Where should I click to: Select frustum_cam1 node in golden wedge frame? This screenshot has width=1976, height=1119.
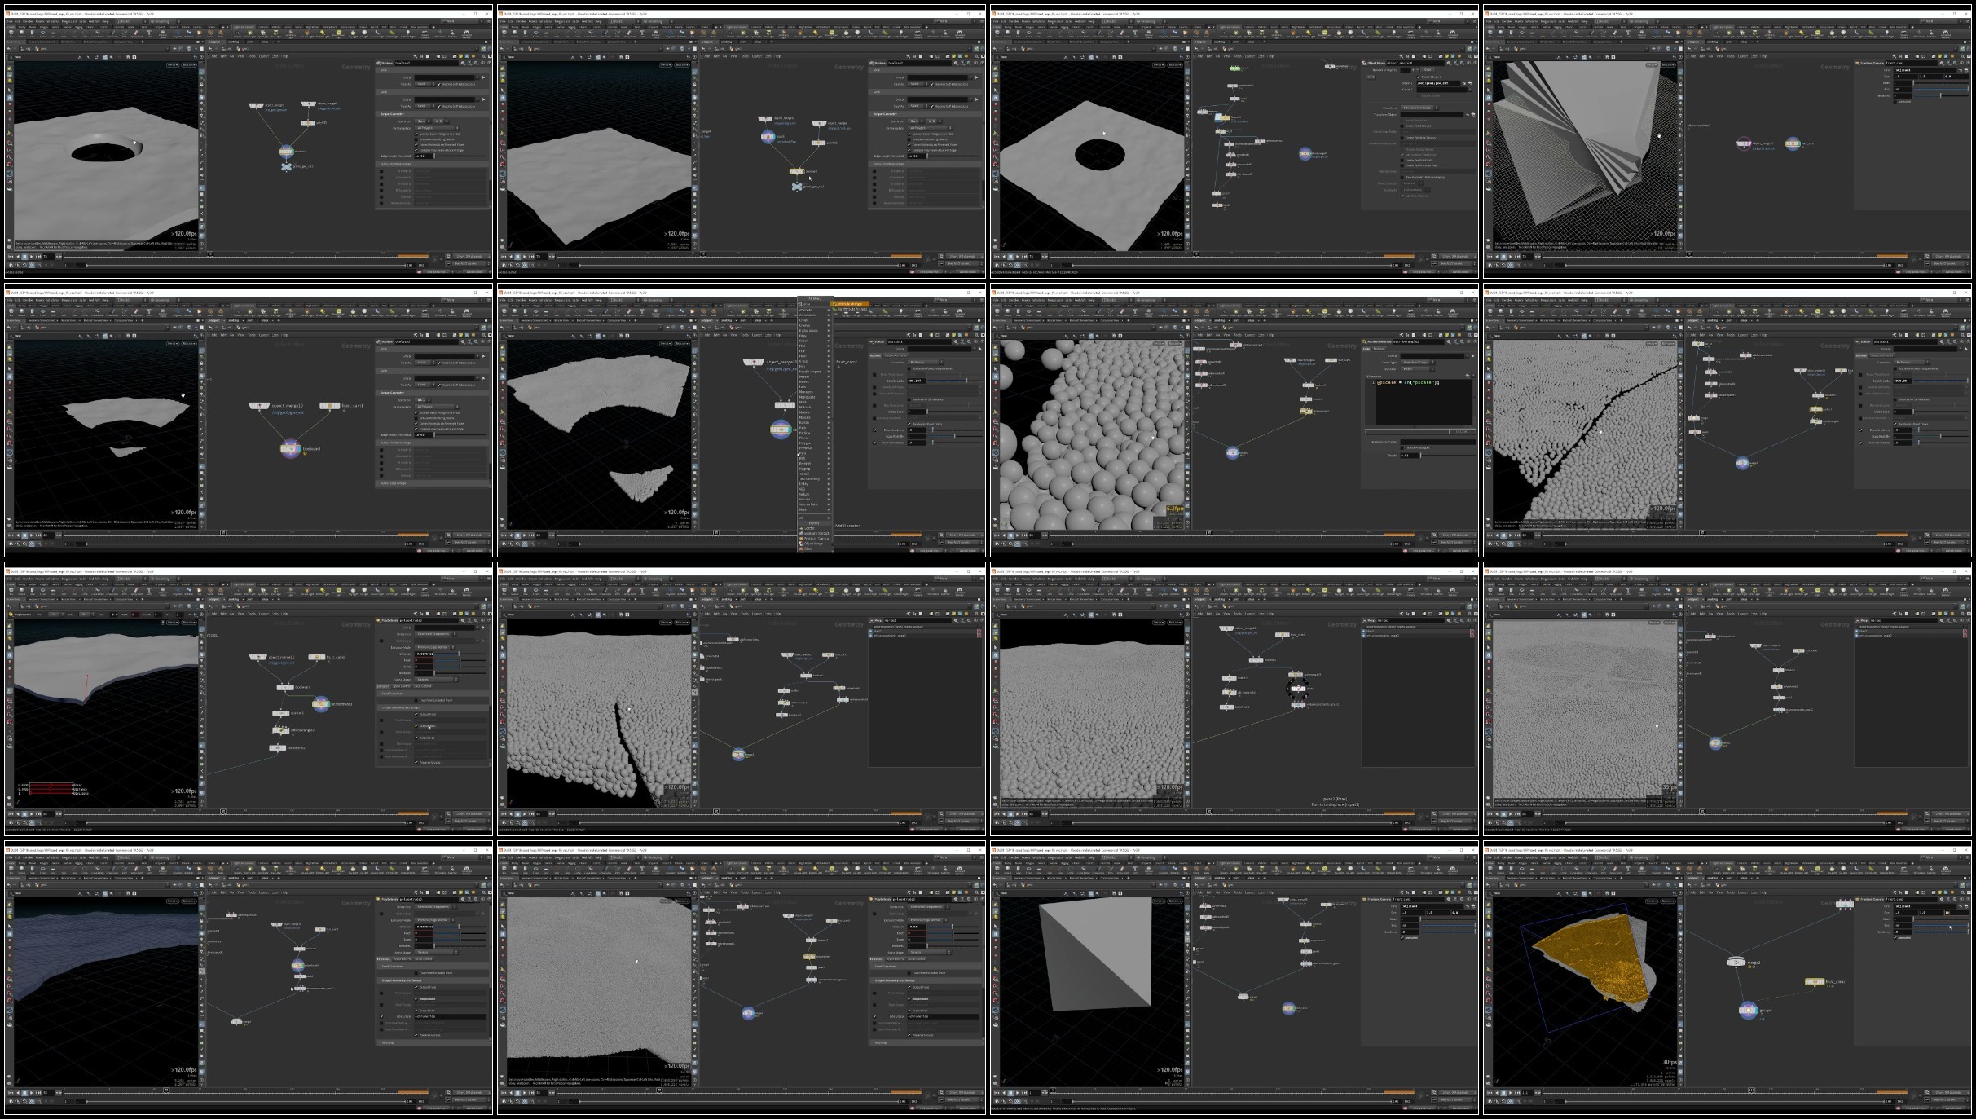coord(1815,982)
